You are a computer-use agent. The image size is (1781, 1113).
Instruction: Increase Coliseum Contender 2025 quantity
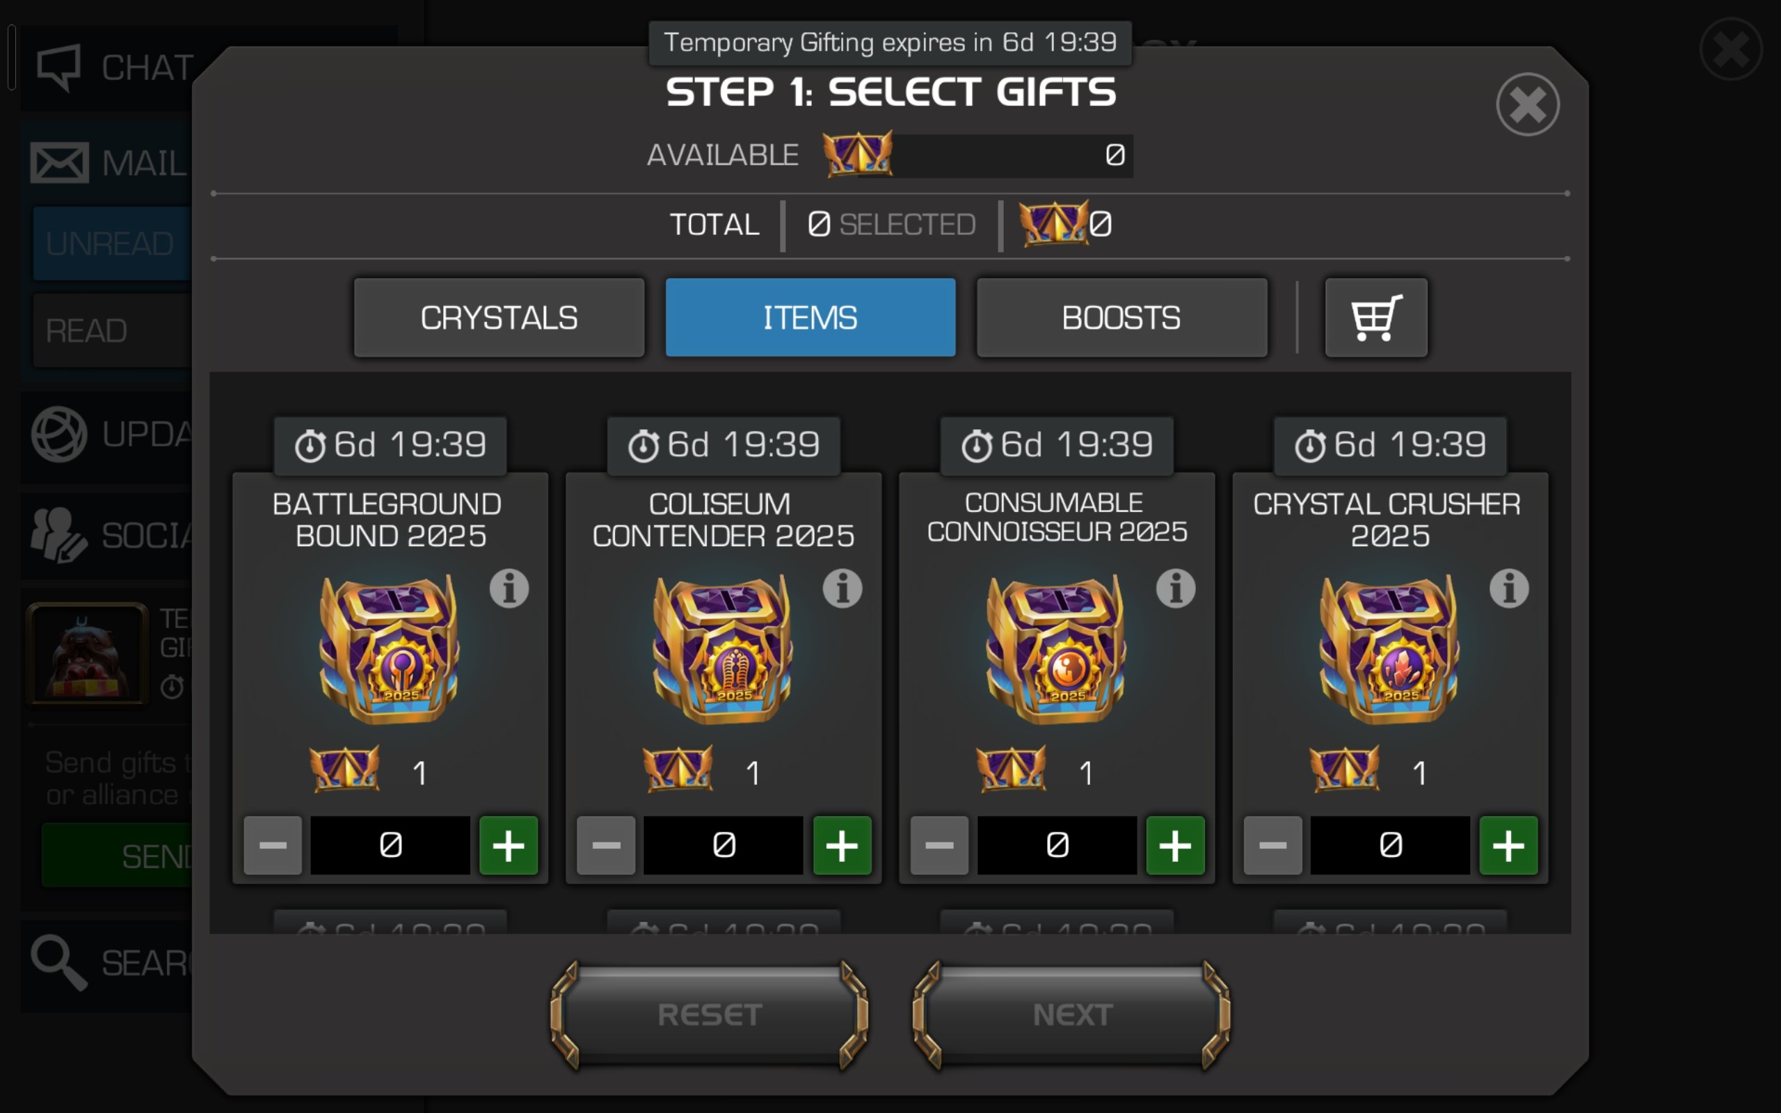coord(842,845)
